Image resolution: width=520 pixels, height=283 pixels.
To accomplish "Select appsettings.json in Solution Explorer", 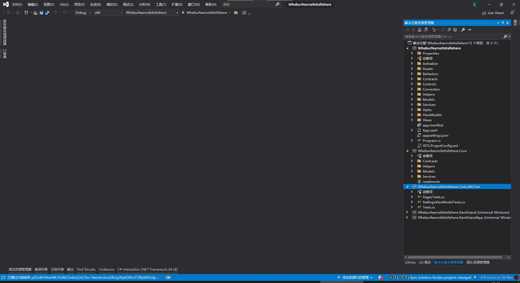I will (x=435, y=135).
